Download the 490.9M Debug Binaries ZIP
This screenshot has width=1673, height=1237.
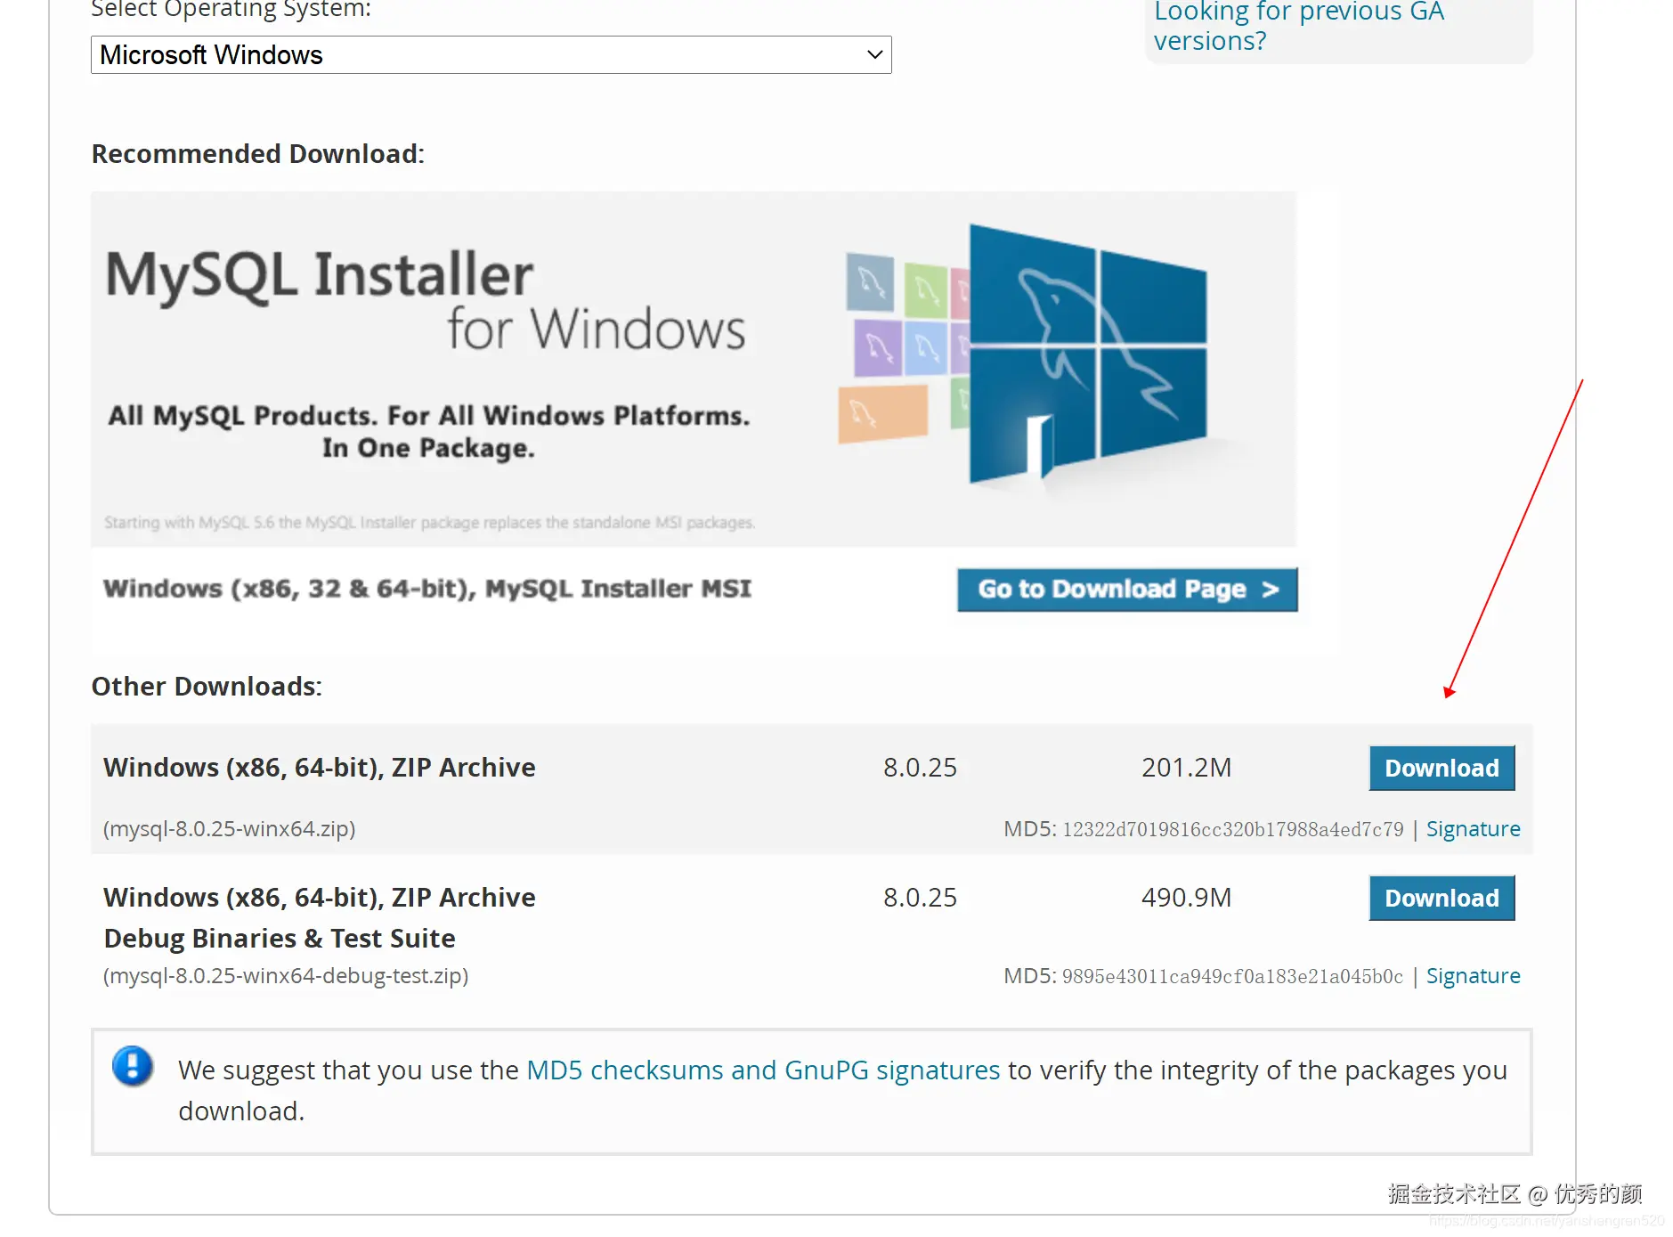tap(1442, 898)
